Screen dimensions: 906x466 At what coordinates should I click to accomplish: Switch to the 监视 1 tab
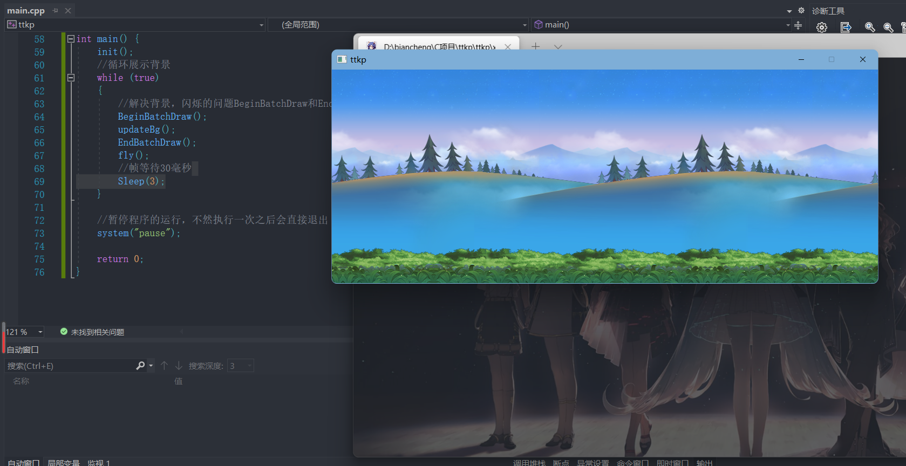tap(99, 462)
